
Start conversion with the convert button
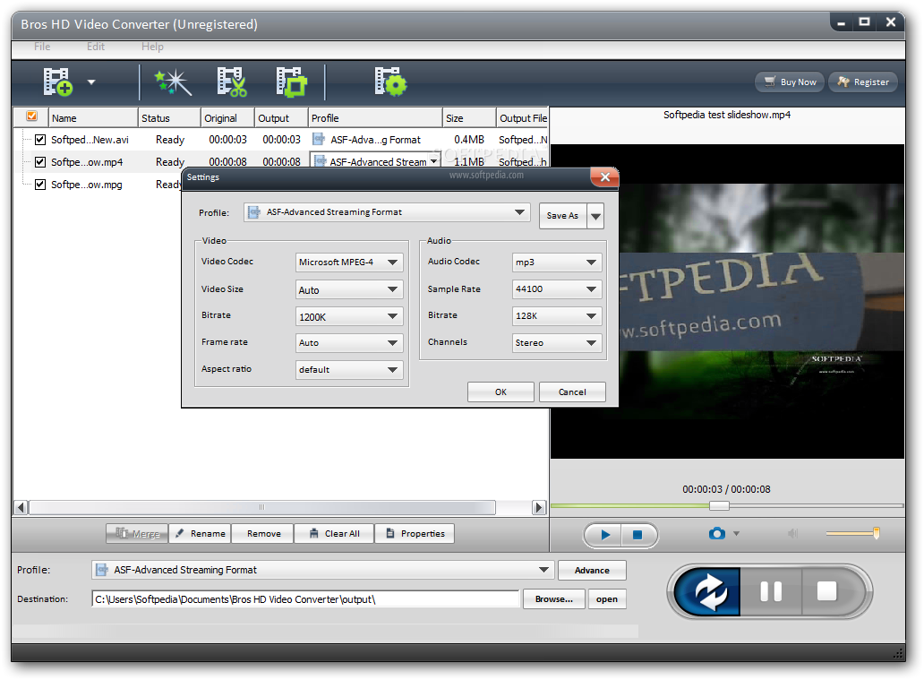tap(707, 591)
